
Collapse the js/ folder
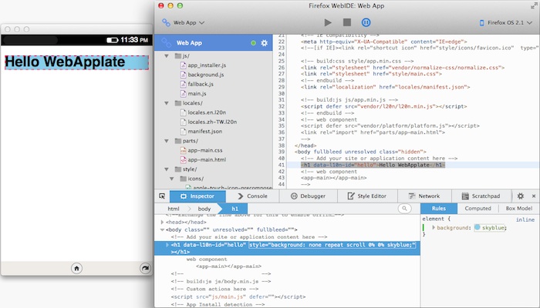coord(166,56)
